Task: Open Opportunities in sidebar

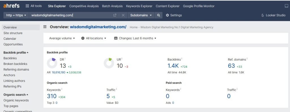Action: tap(13, 45)
